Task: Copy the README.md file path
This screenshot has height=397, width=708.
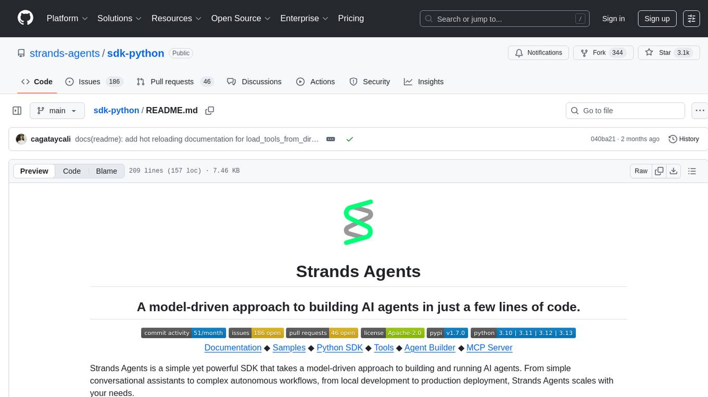Action: (x=210, y=110)
